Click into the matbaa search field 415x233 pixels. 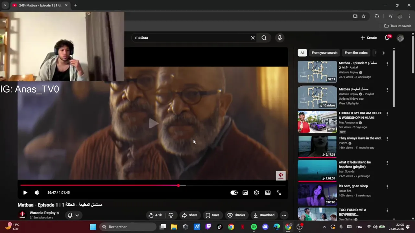pyautogui.click(x=191, y=38)
